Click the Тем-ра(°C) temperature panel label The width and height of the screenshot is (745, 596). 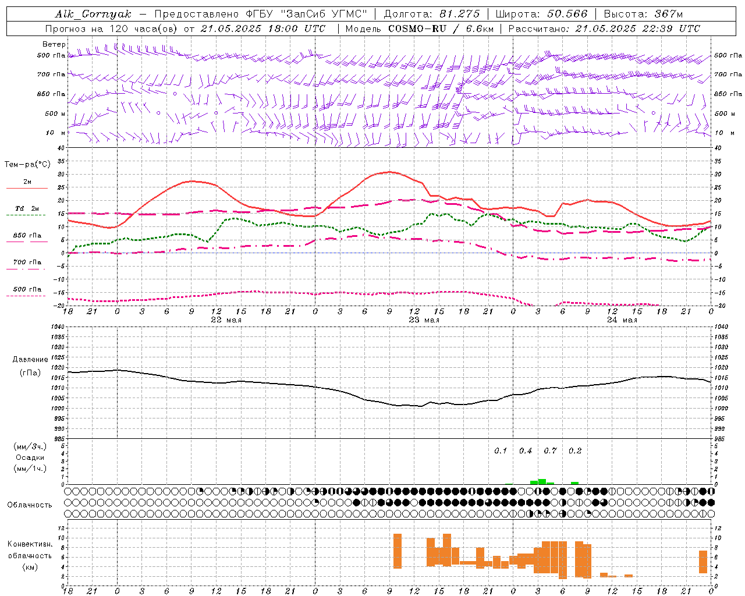coord(27,165)
